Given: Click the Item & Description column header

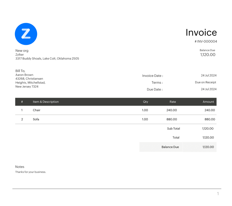Looking at the screenshot, I should coord(46,102).
